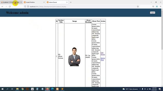Click the About Text column header
This screenshot has width=163, height=91.
(96, 21)
